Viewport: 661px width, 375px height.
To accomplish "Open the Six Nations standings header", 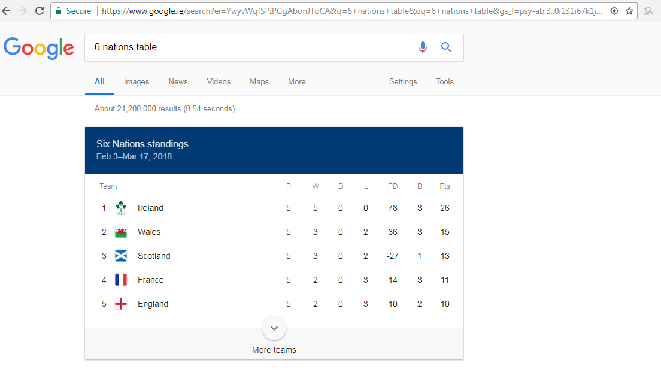I will tap(142, 144).
